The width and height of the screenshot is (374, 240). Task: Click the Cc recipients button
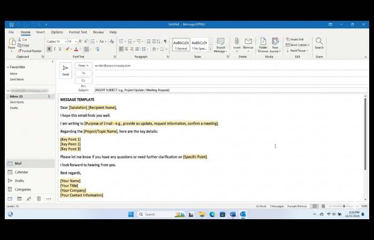[x=83, y=81]
